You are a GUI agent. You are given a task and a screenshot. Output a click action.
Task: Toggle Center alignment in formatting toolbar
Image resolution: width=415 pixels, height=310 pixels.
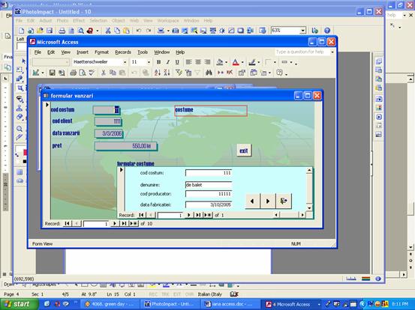coord(198,62)
